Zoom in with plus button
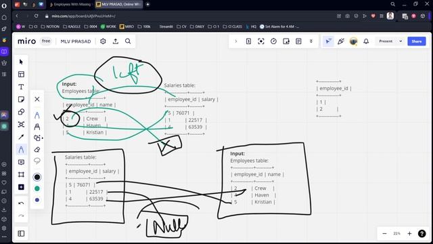433x244 pixels. click(x=409, y=233)
